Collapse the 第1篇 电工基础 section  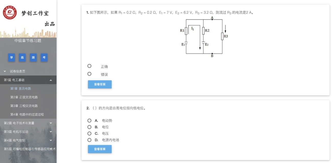(51, 80)
